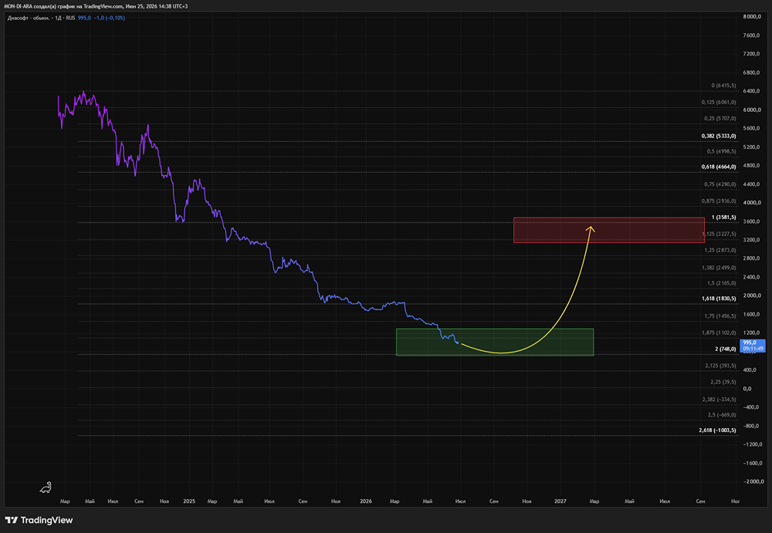Click the 2027 year label on time axis
Screen dimensions: 772x533
coord(560,501)
